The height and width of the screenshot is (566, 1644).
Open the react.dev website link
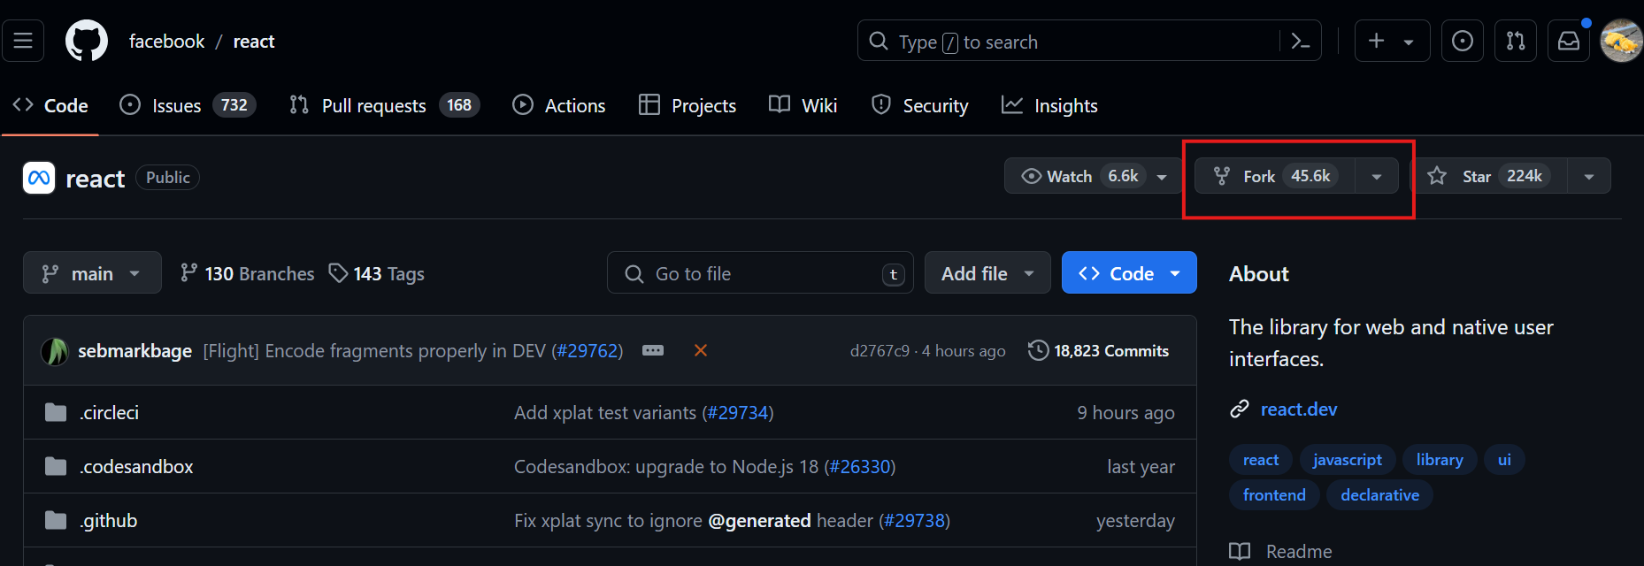click(1298, 409)
